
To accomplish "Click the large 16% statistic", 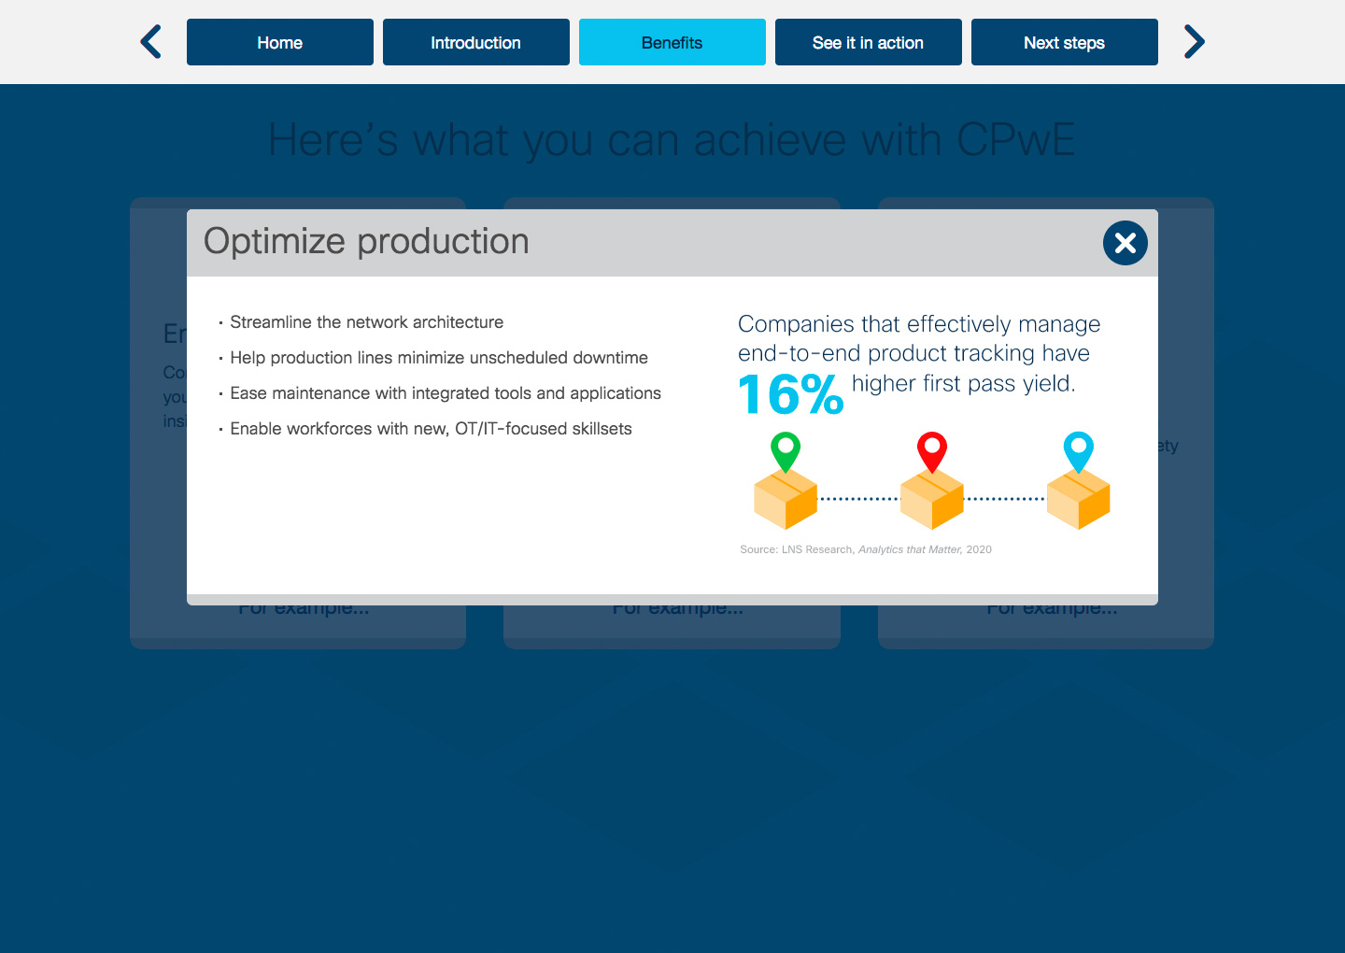I will 790,394.
